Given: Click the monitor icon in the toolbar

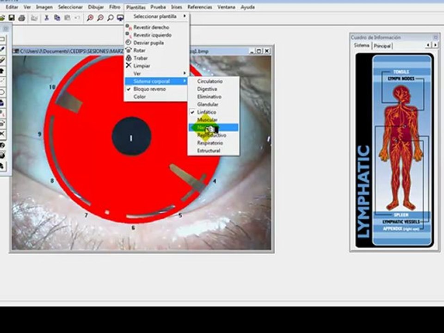Looking at the screenshot, I should (120, 18).
